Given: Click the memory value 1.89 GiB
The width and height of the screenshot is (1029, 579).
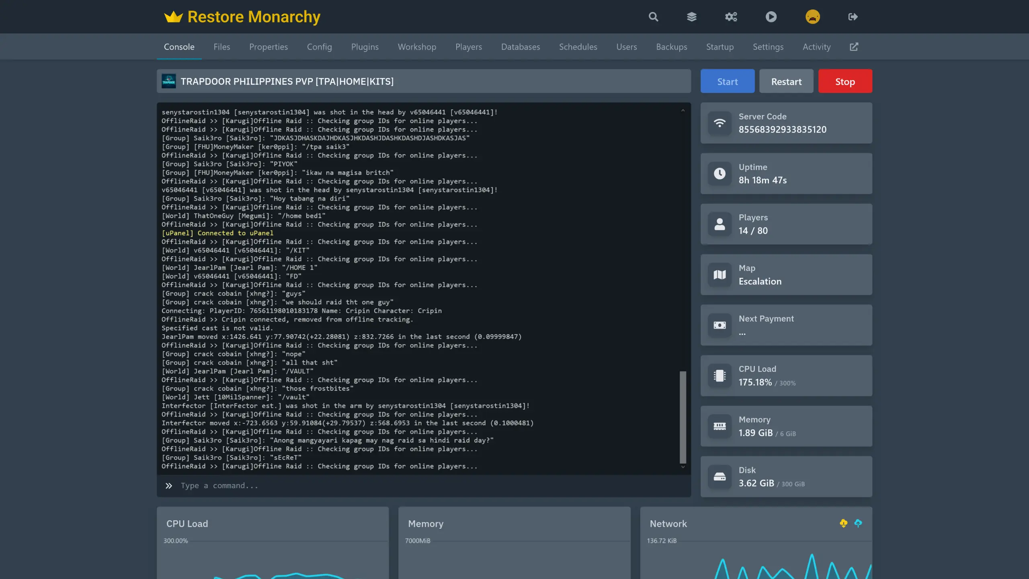Looking at the screenshot, I should [755, 433].
